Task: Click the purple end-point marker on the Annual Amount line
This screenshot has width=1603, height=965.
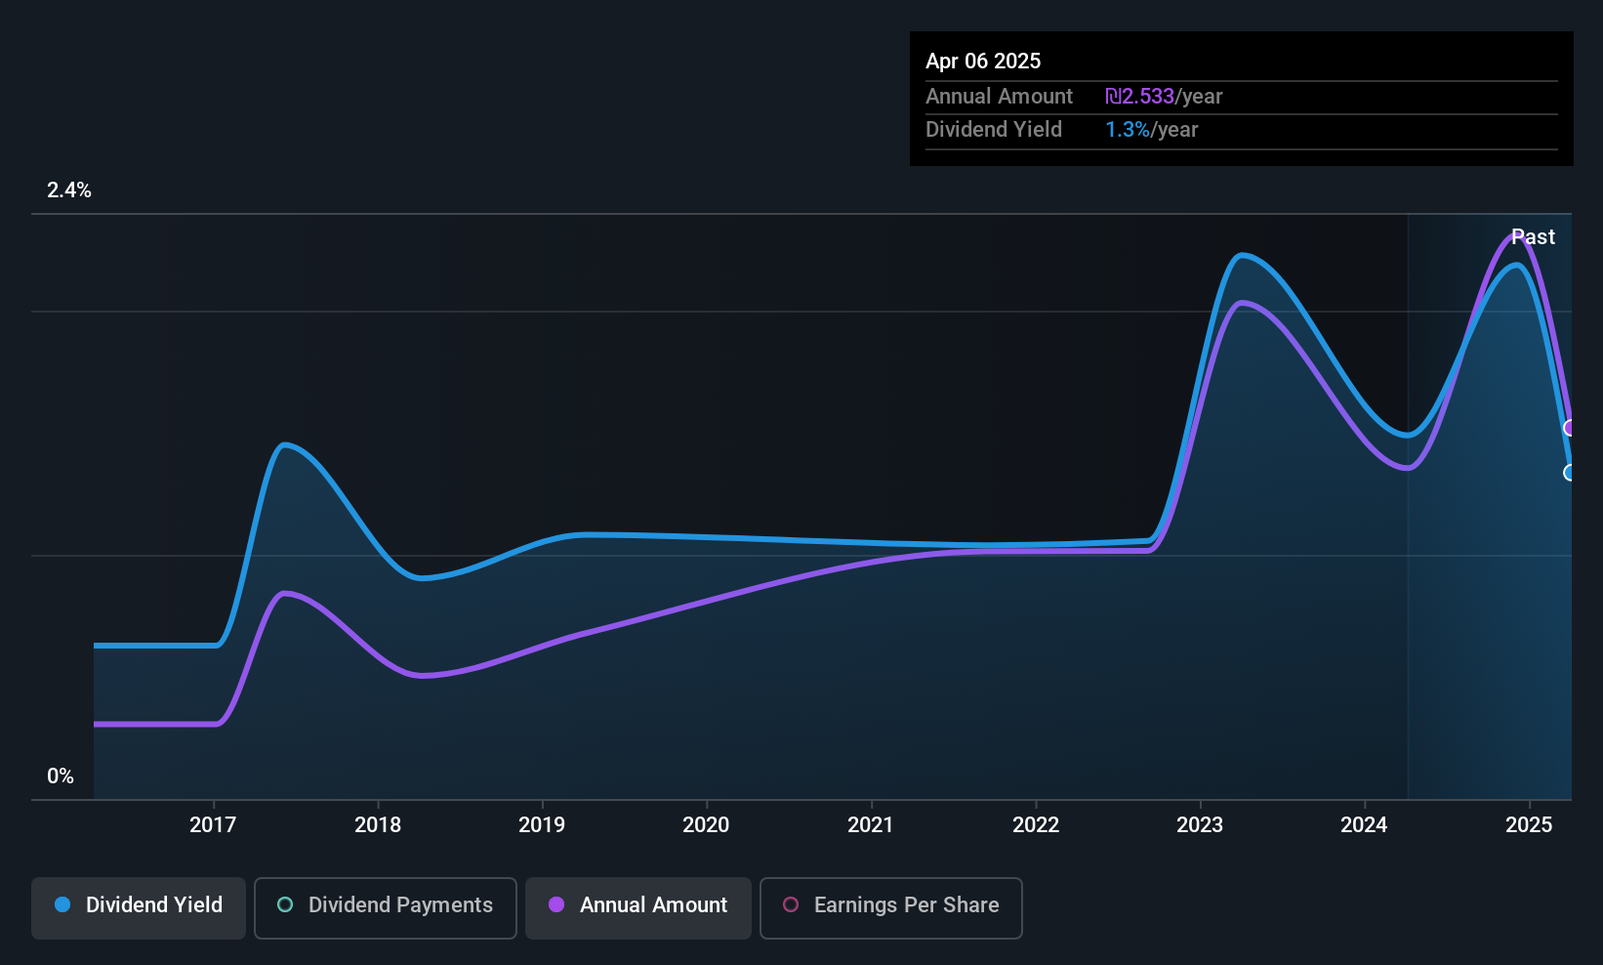Action: [x=1570, y=428]
